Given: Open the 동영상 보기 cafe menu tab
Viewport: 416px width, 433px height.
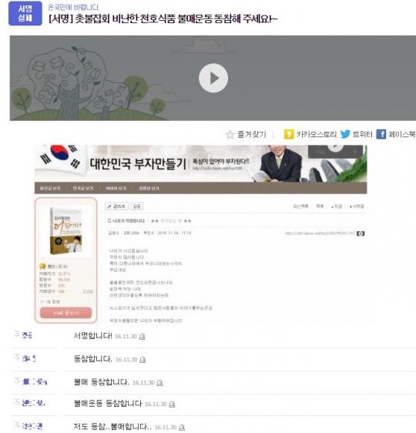Looking at the screenshot, I should tap(149, 188).
